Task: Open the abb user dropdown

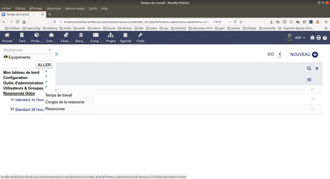Action: point(300,38)
